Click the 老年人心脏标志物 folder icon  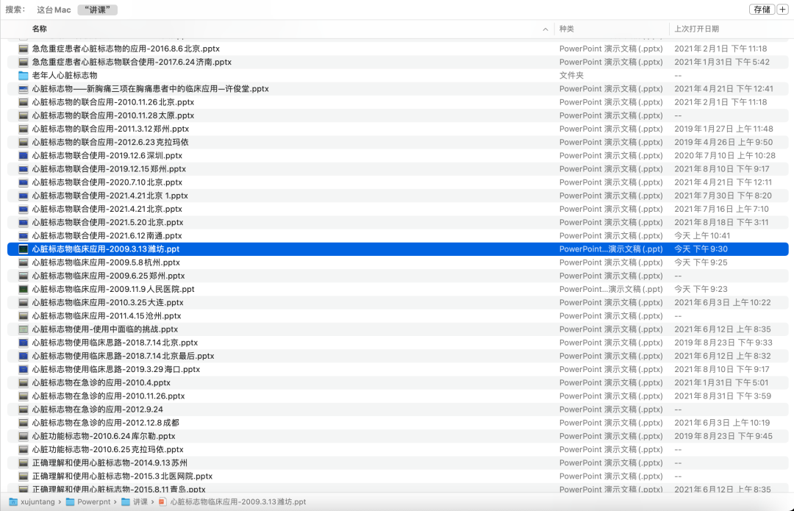point(24,76)
